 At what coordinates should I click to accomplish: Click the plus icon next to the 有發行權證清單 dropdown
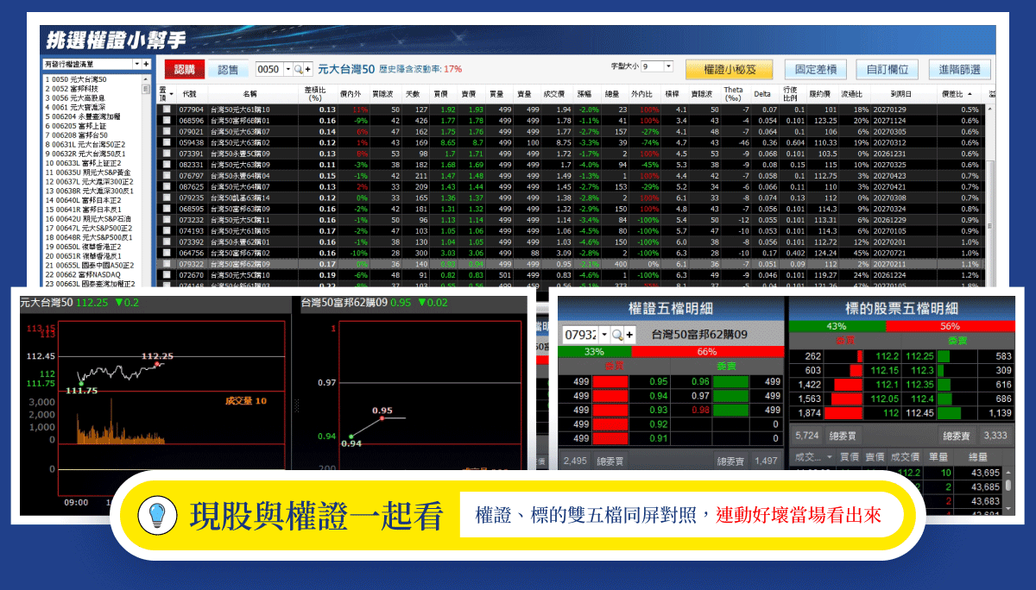click(147, 64)
